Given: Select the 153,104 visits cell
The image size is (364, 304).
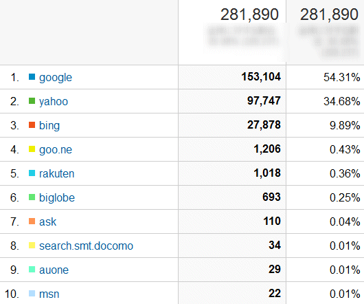Looking at the screenshot, I should [232, 77].
